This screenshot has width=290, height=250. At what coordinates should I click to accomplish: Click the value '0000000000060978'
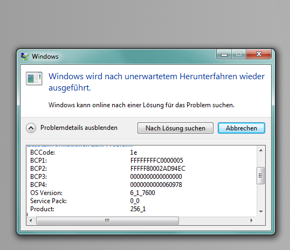(x=156, y=185)
